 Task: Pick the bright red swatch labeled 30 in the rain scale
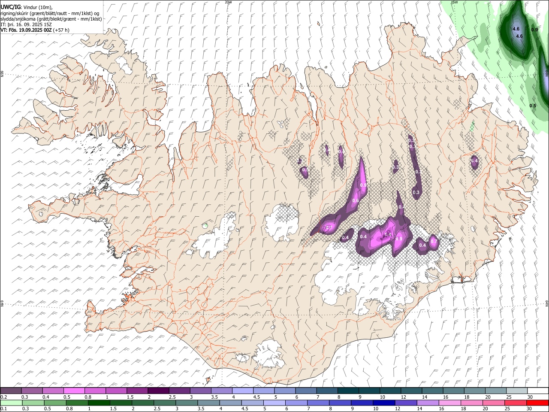pos(537,403)
